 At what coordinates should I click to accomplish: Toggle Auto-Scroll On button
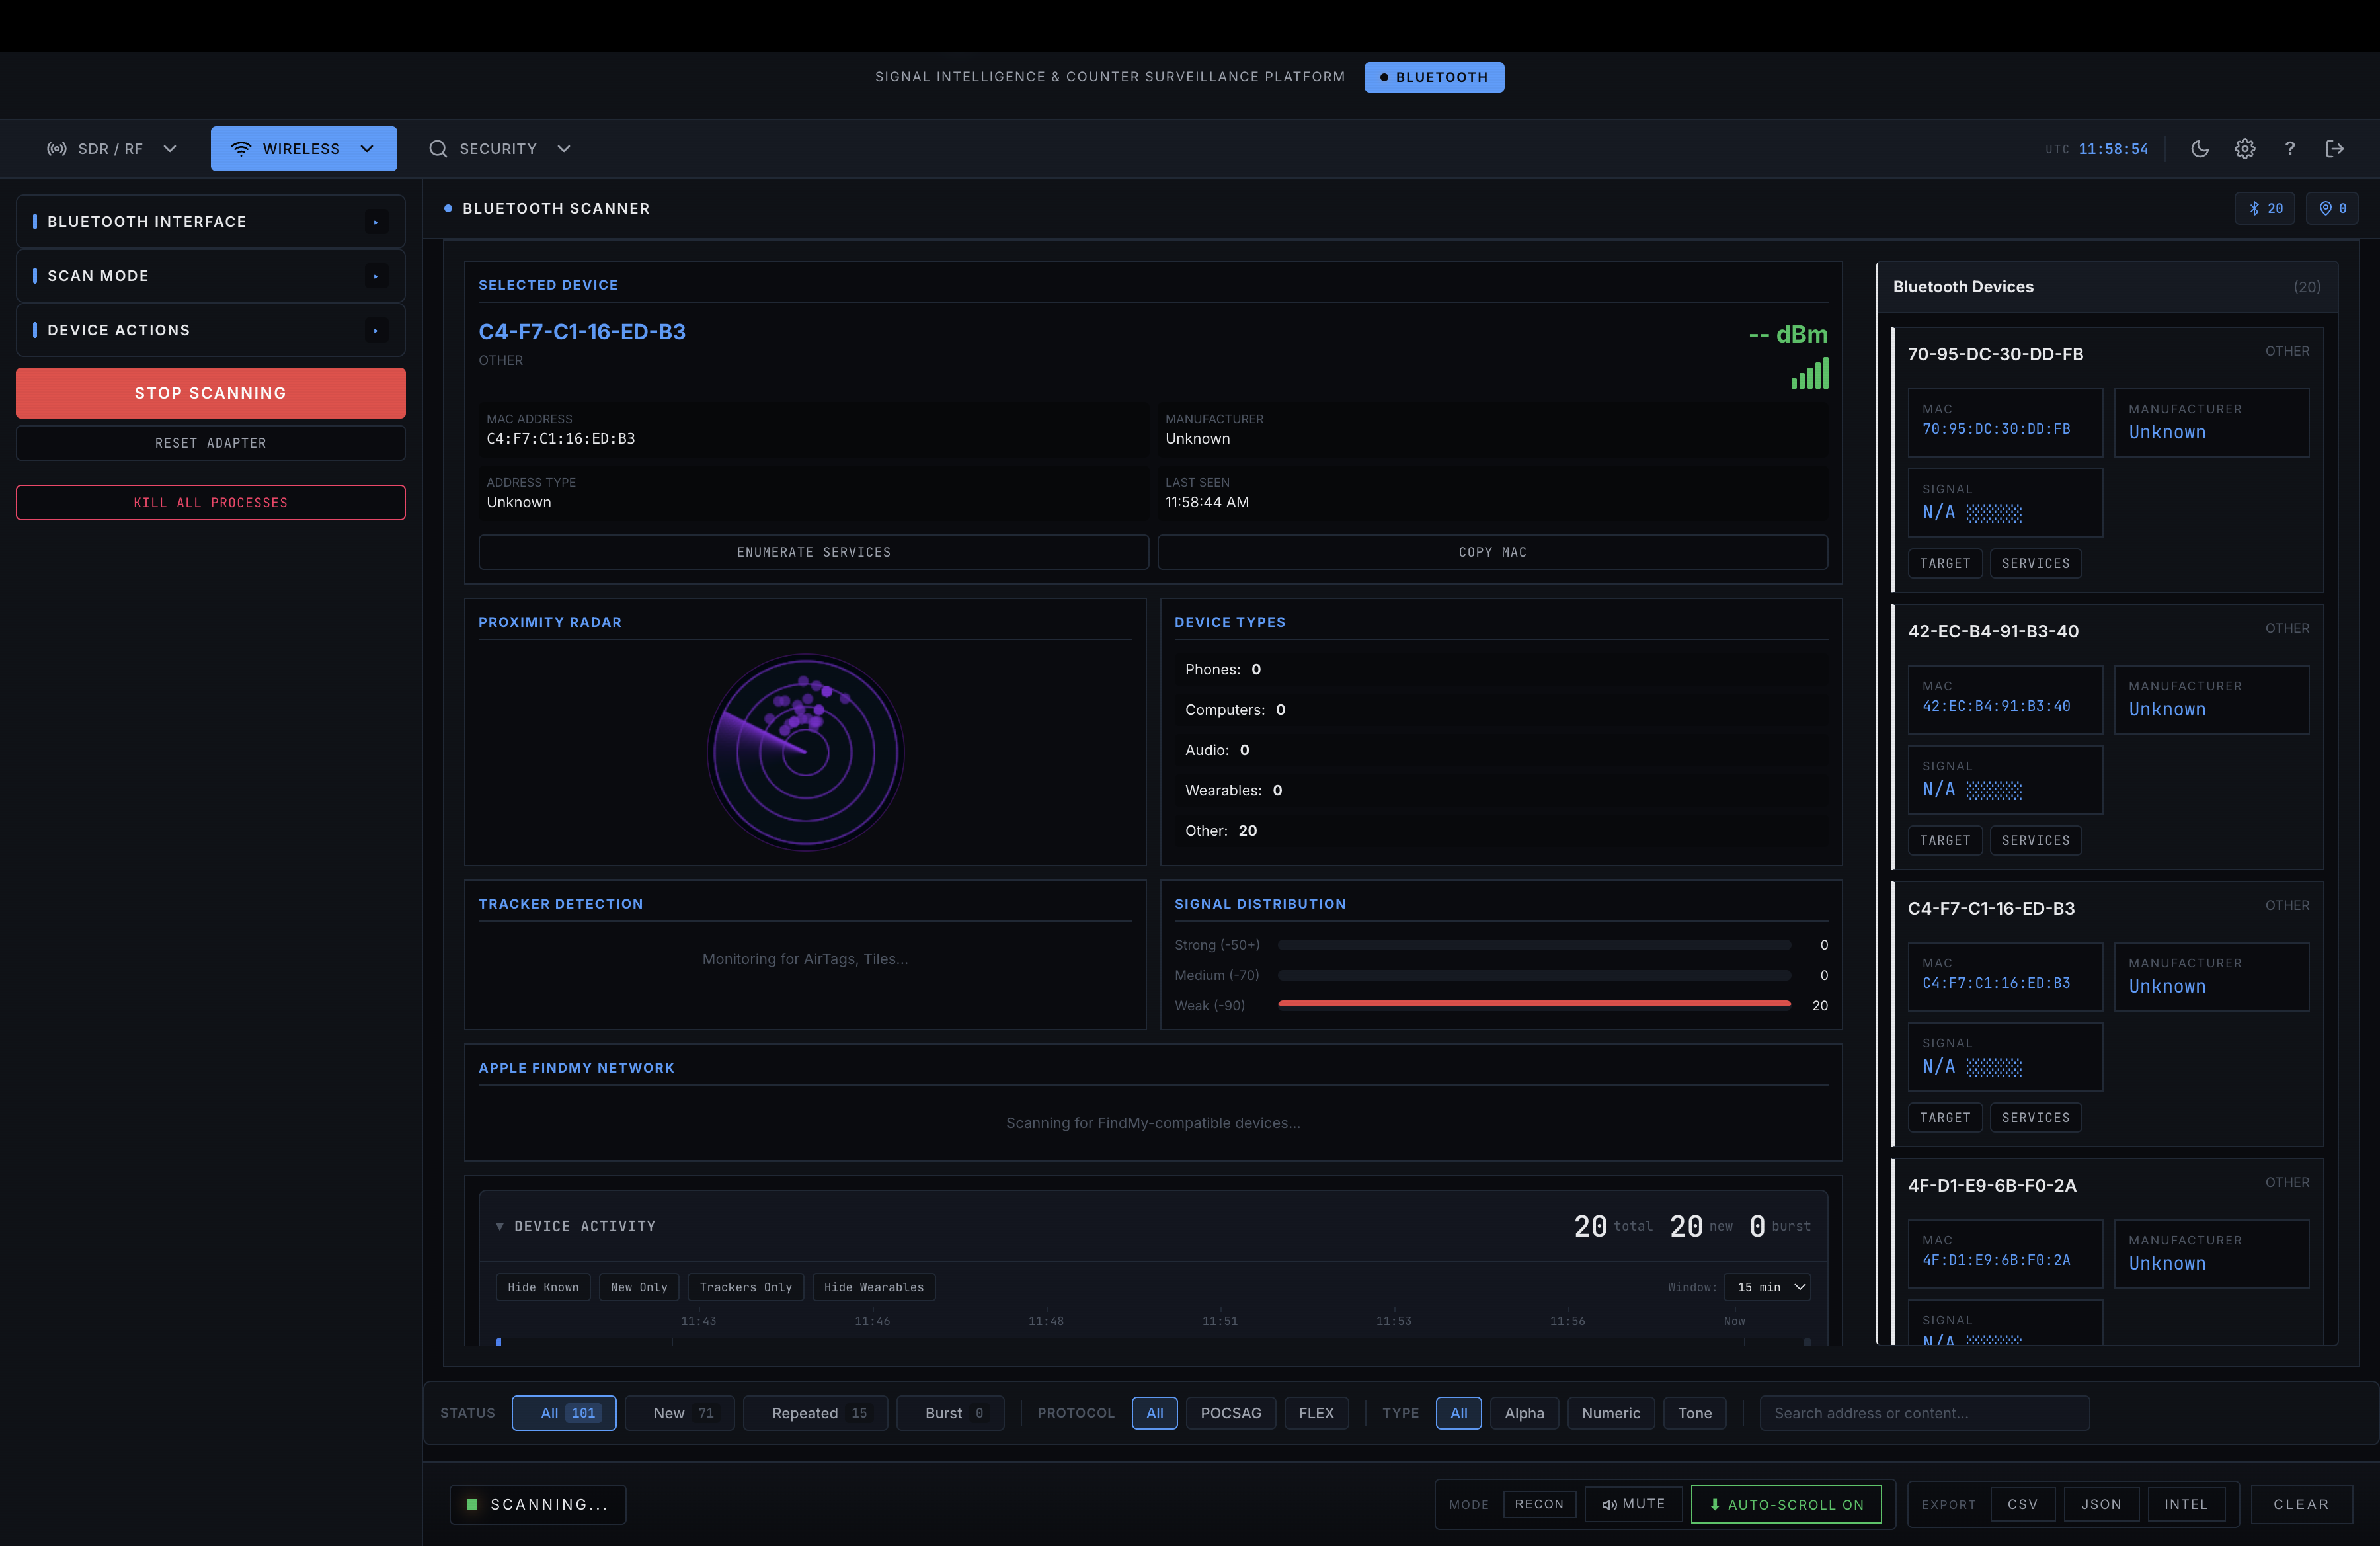click(x=1785, y=1504)
